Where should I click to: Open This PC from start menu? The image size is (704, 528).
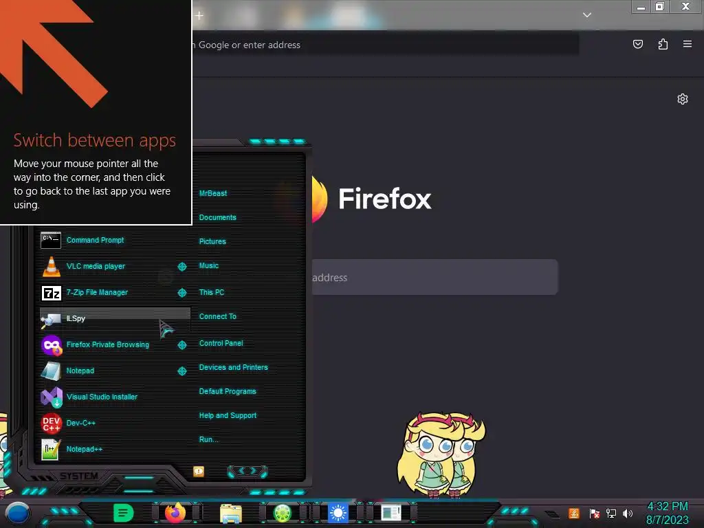point(212,292)
